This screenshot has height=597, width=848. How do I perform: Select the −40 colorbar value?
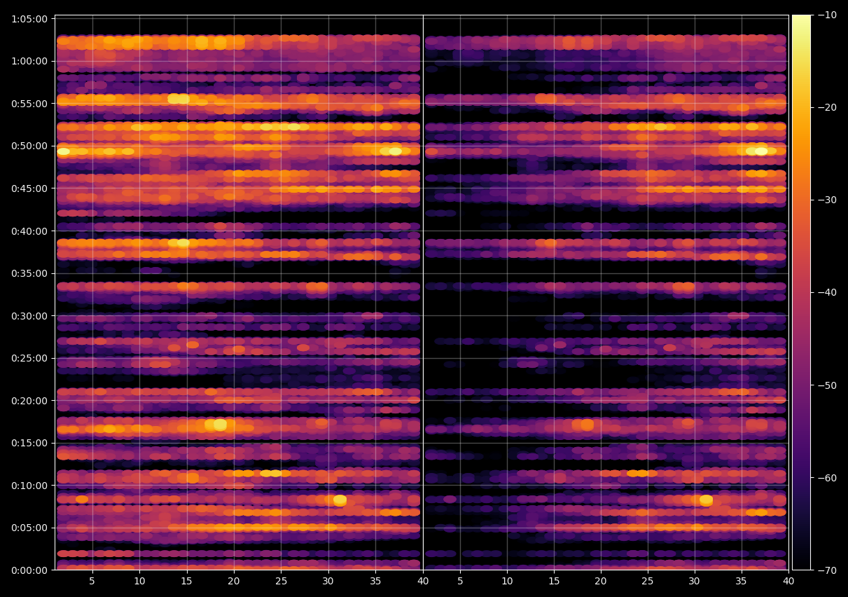click(827, 292)
